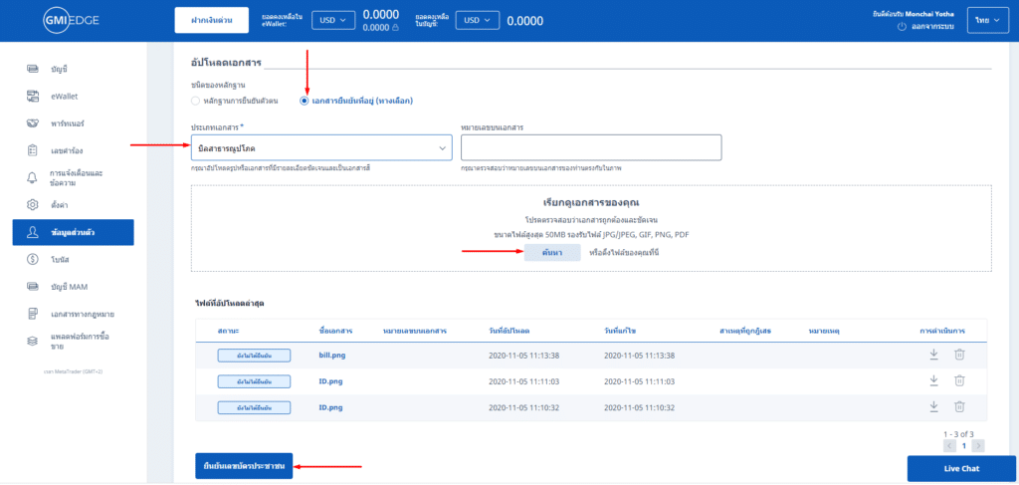Open the ตั้งค่า settings gear icon
Image resolution: width=1019 pixels, height=485 pixels.
[33, 205]
